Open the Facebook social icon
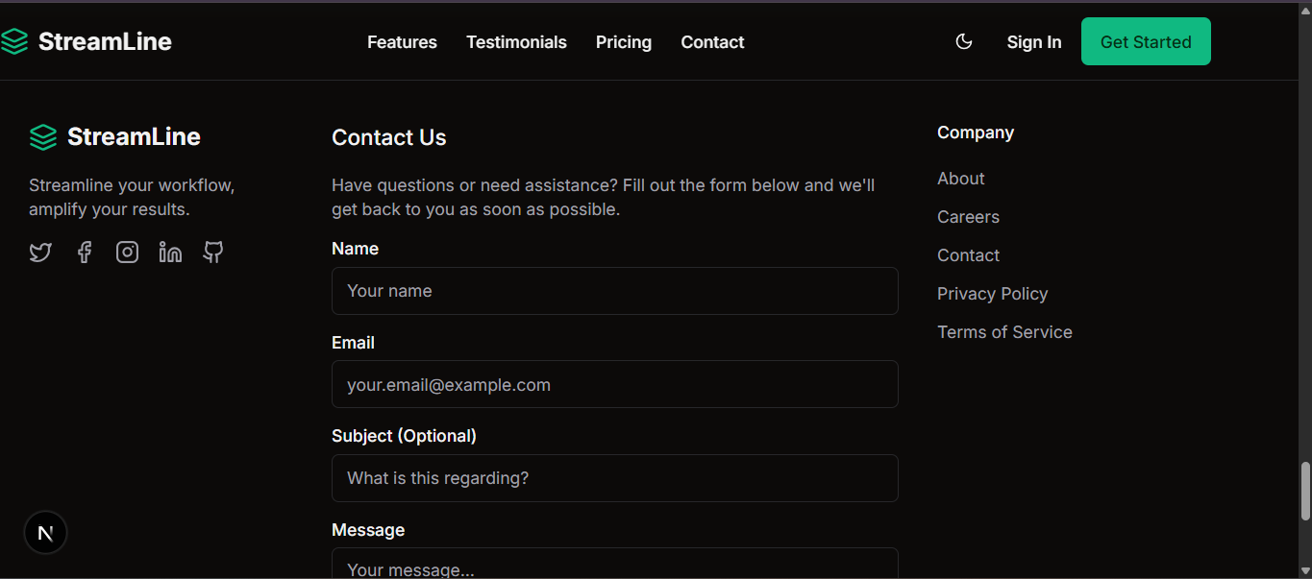This screenshot has width=1312, height=579. click(85, 253)
